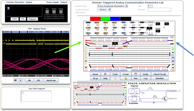This screenshot has height=111, width=194.
Task: Toggle the P25 power supply button
Action: click(54, 12)
